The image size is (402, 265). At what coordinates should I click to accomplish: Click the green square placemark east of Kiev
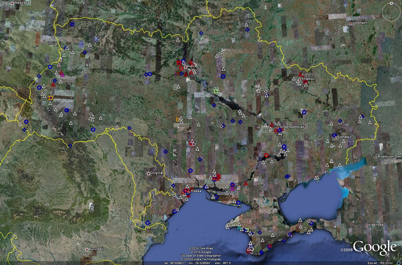(216, 91)
